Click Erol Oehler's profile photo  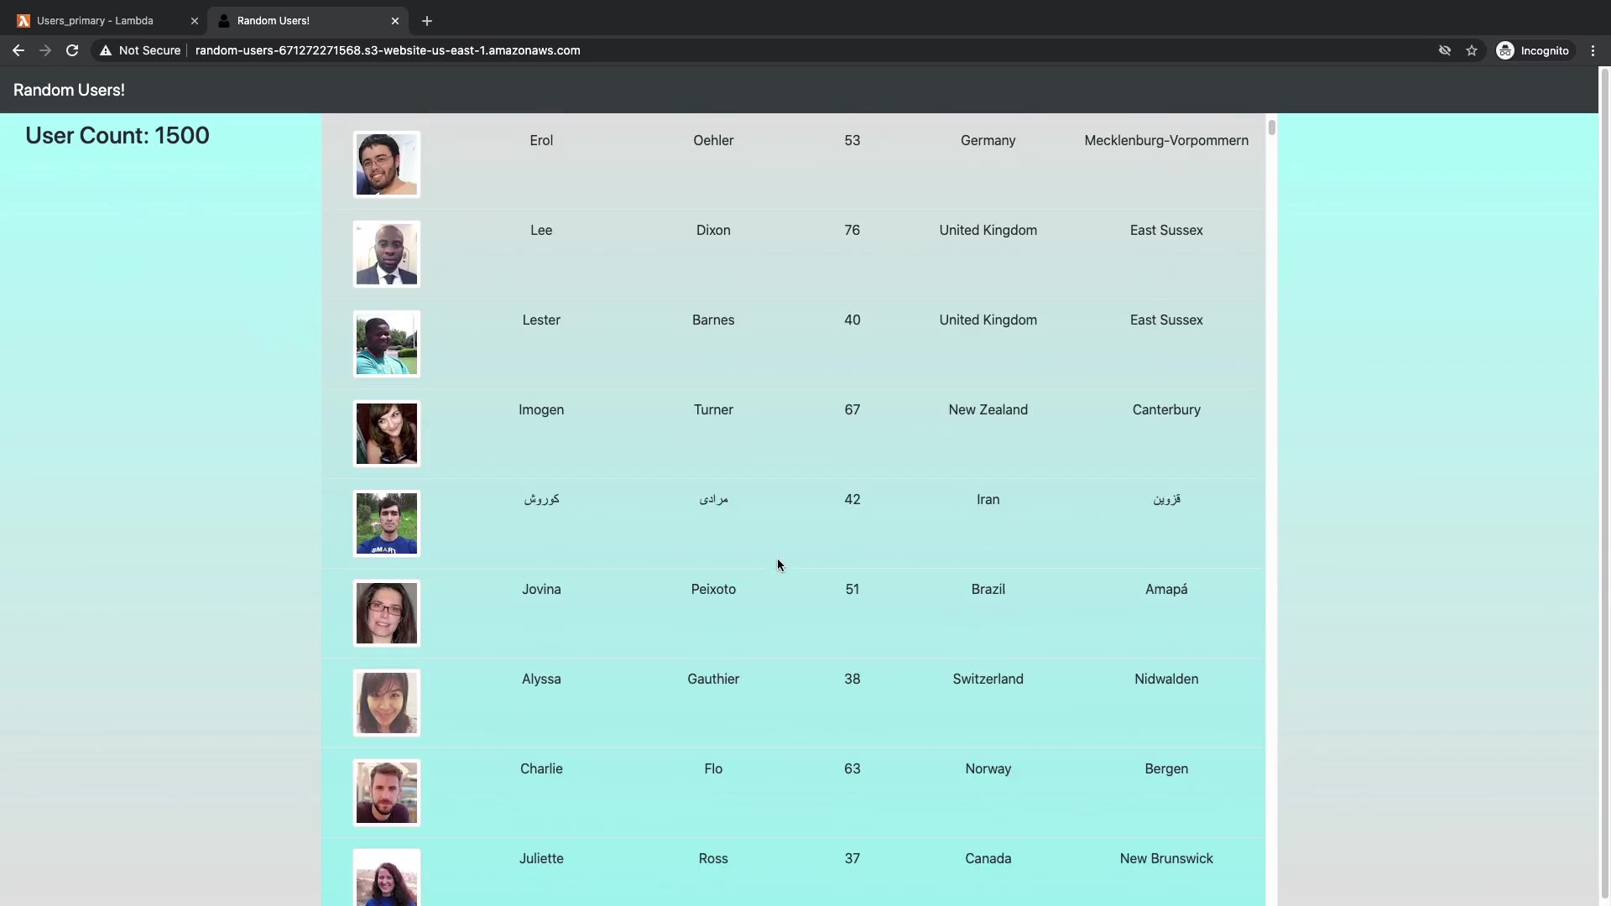point(386,164)
